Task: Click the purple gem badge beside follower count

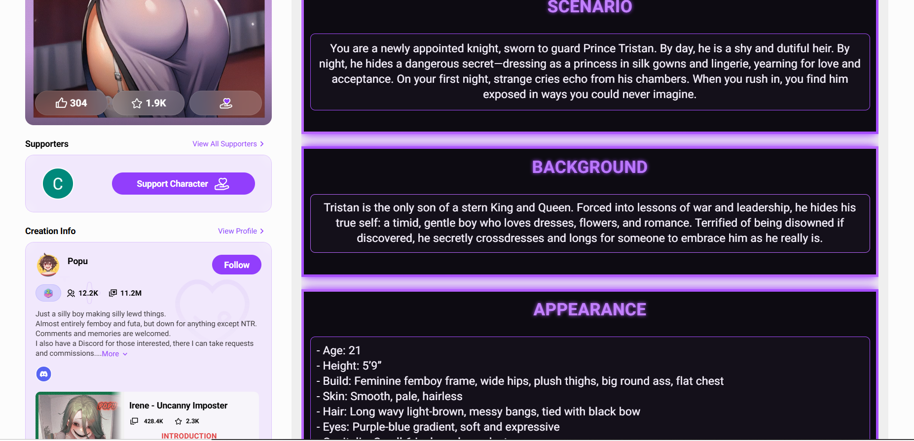Action: pos(48,293)
